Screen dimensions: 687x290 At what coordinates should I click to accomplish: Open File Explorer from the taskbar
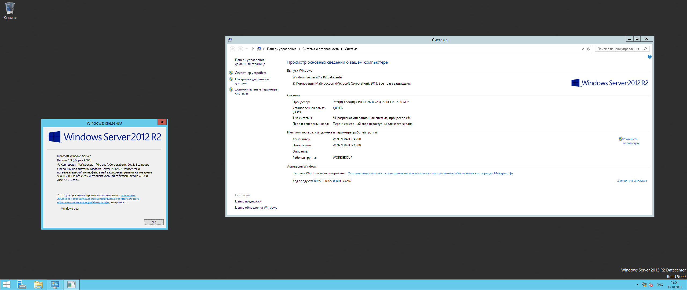(38, 285)
